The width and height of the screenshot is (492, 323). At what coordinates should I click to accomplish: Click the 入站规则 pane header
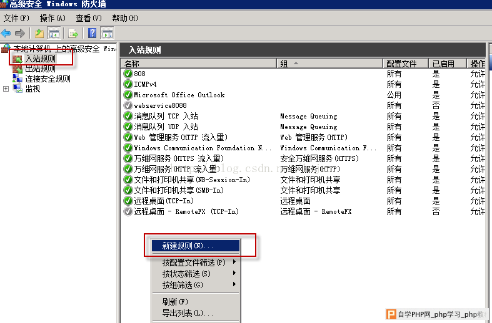(303, 50)
